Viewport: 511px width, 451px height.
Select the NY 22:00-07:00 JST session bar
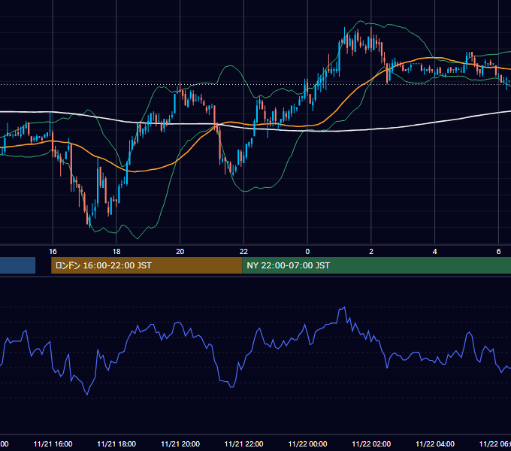point(376,265)
